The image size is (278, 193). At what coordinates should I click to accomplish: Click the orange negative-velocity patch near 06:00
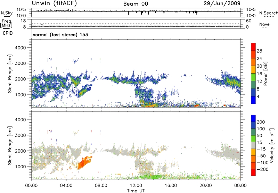pyautogui.click(x=84, y=163)
